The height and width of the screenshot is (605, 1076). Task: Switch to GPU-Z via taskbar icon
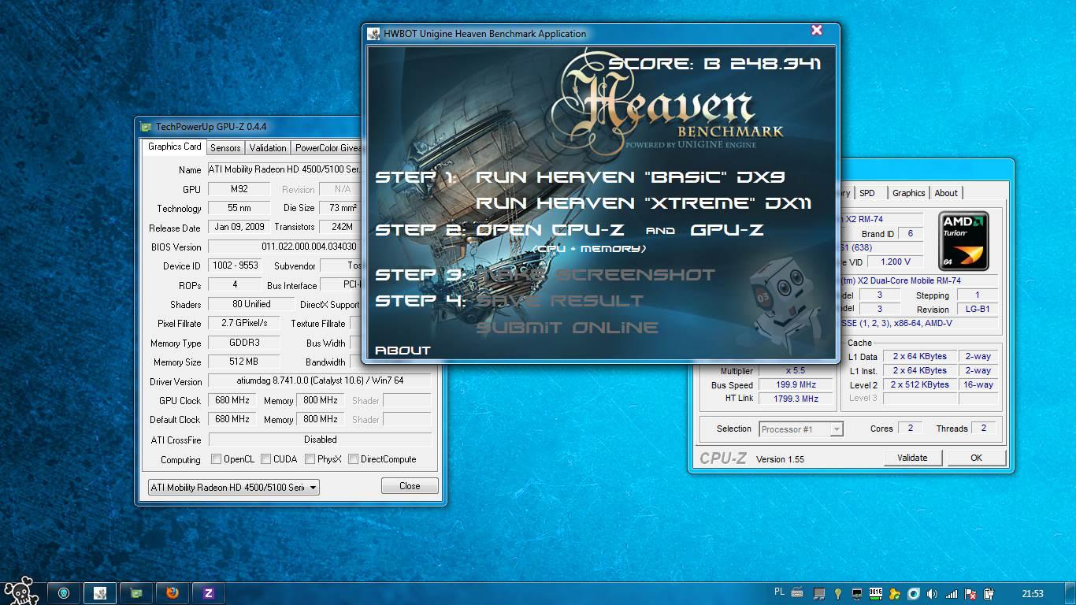point(136,593)
